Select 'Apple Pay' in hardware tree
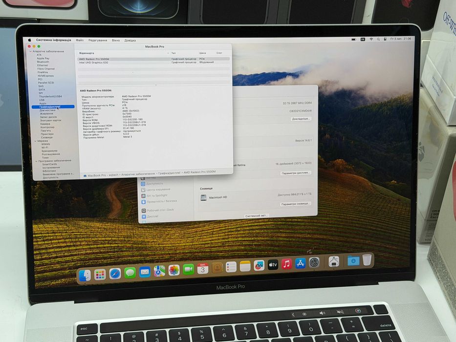Image resolution: width=456 pixels, height=342 pixels. click(43, 59)
